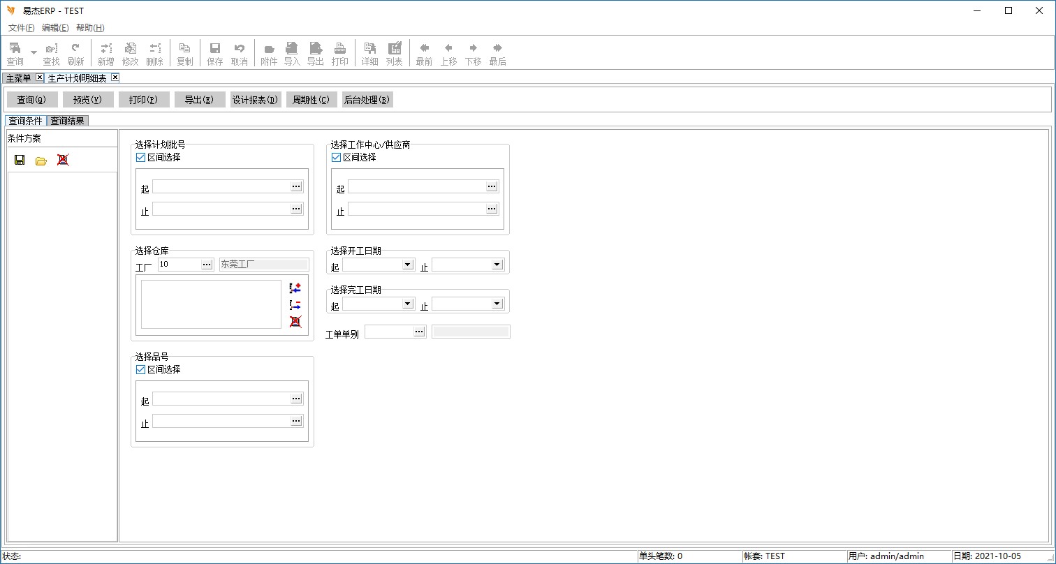
Task: Open condition scheme with folder icon
Action: pyautogui.click(x=41, y=161)
